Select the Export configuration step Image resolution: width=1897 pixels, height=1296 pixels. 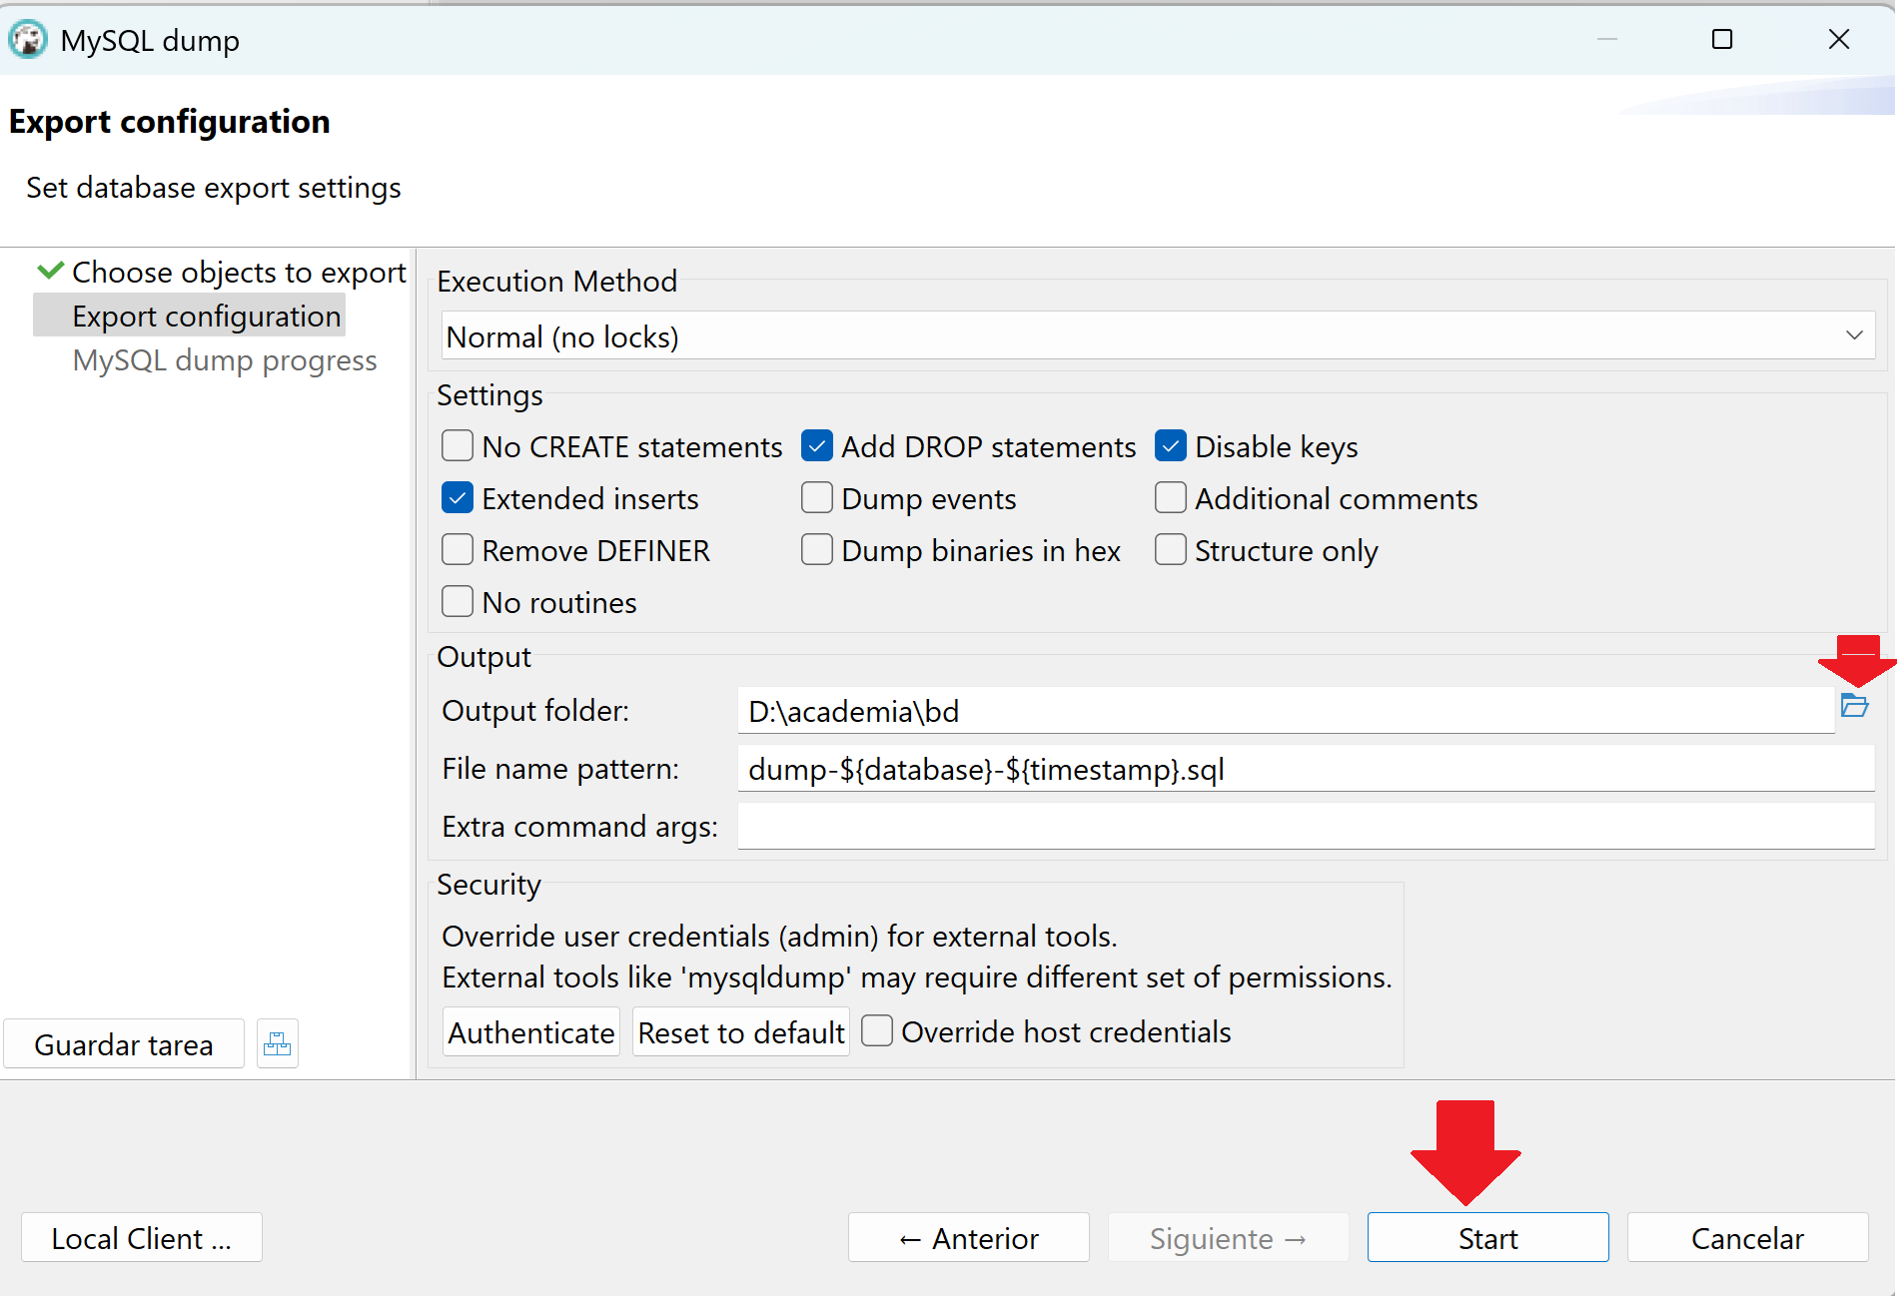click(x=207, y=317)
